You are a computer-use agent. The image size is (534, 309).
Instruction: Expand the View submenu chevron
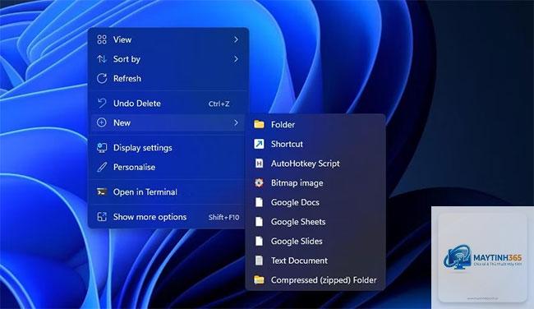coord(236,39)
